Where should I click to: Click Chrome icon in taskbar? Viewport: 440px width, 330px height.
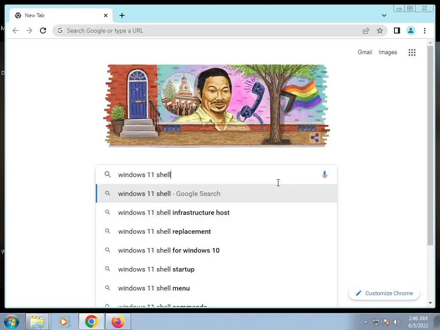point(91,321)
